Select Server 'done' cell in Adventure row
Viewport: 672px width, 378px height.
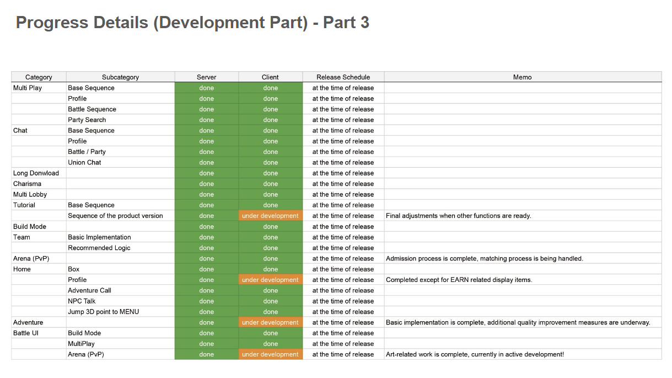coord(207,322)
